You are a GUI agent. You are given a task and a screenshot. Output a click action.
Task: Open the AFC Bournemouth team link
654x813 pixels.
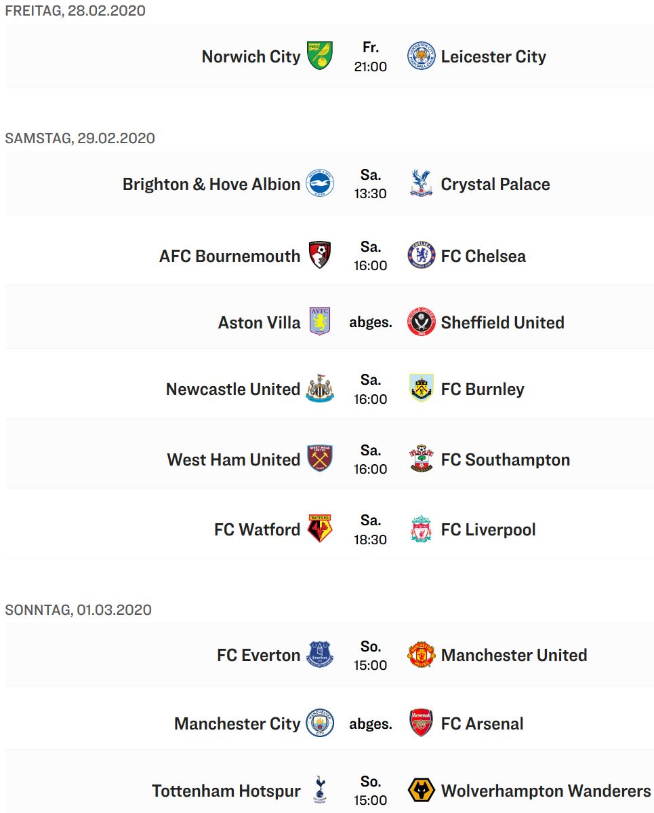pos(229,256)
